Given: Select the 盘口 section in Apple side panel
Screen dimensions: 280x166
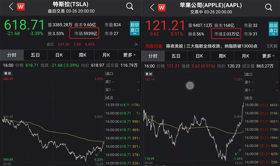Looking at the screenshot, I should [248, 74].
